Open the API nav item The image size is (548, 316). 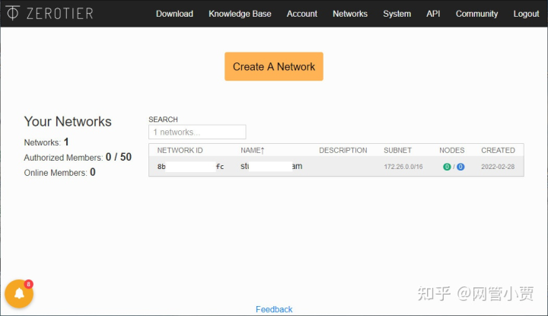click(x=433, y=14)
